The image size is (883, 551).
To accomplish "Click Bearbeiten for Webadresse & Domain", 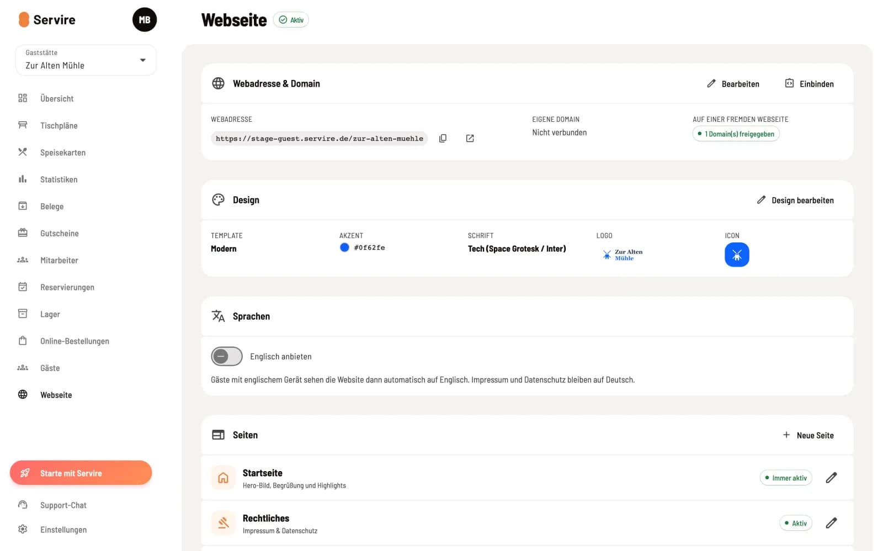I will (733, 84).
